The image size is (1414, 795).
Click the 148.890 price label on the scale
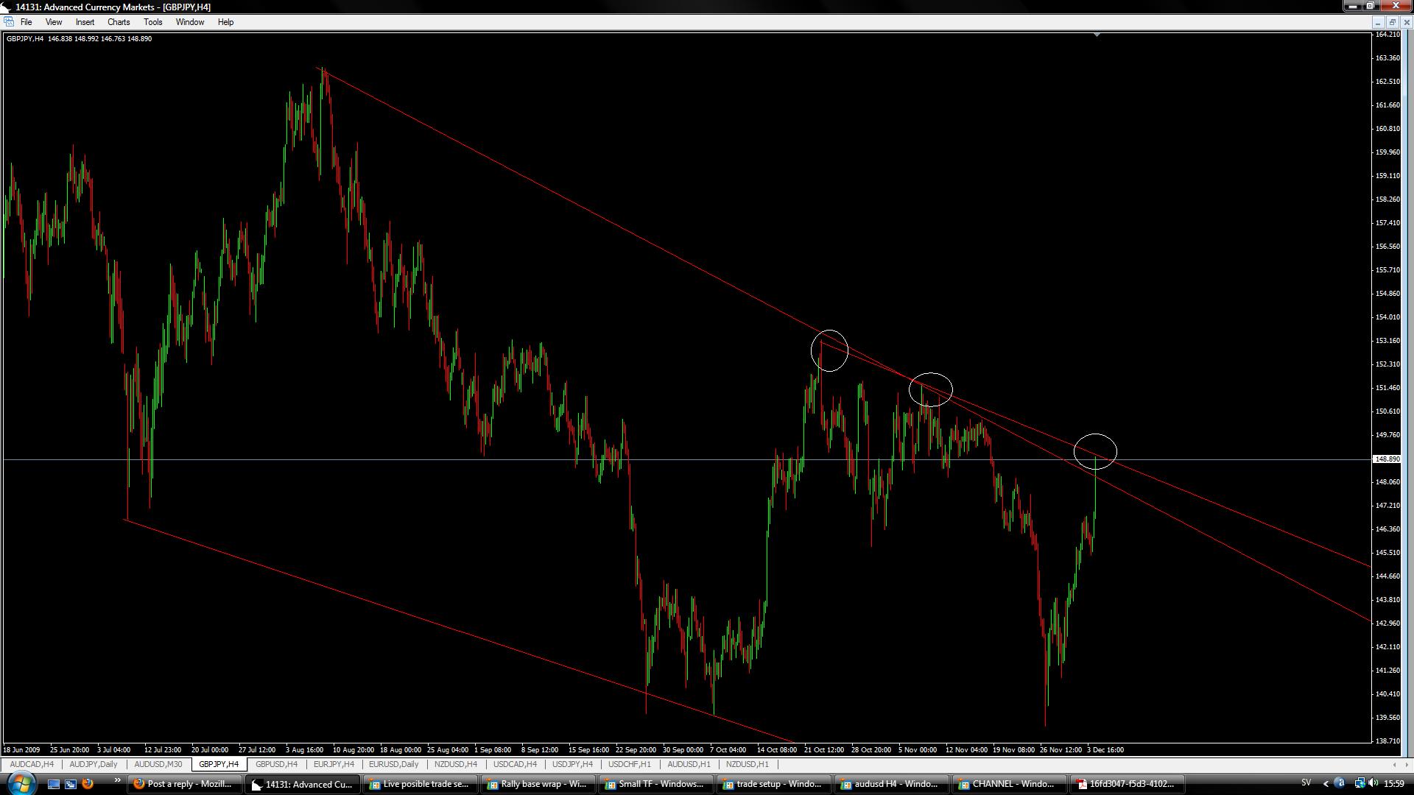(1387, 459)
